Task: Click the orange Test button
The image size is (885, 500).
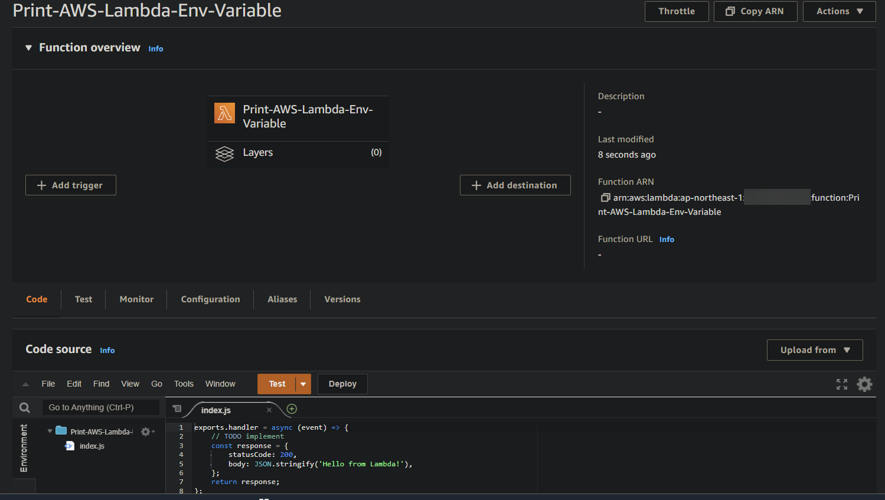Action: 277,384
